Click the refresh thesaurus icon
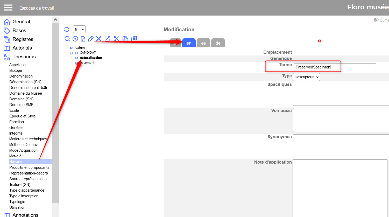 click(x=67, y=29)
